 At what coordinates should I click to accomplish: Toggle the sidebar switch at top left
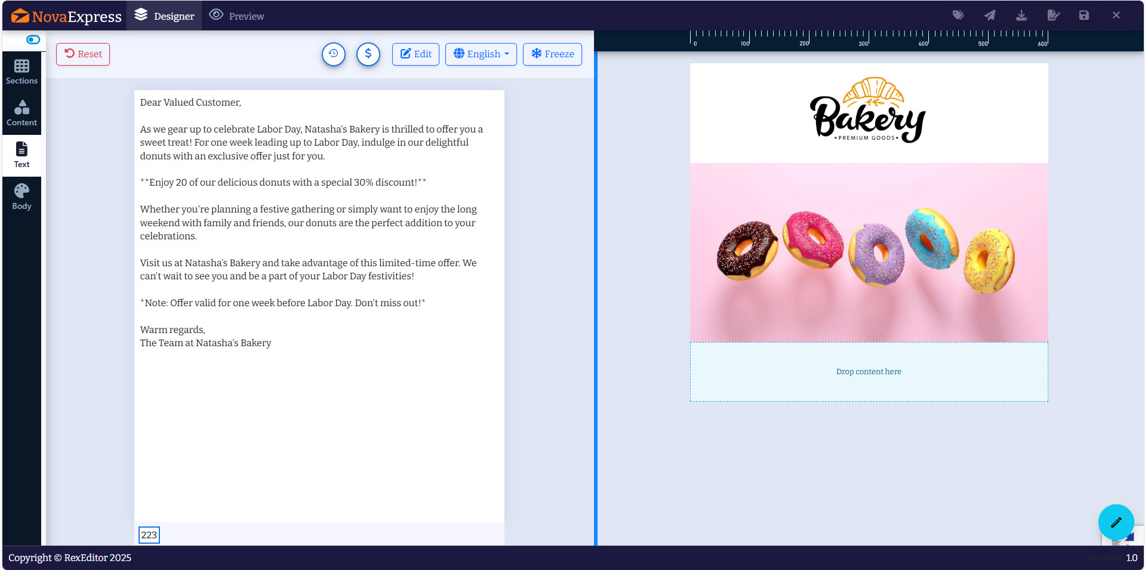tap(33, 39)
